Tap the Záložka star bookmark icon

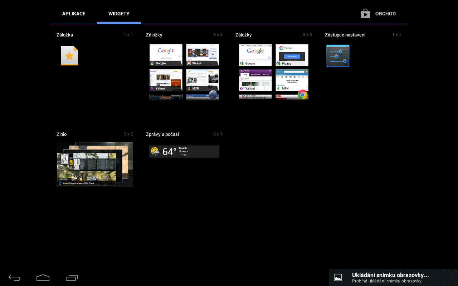(69, 56)
